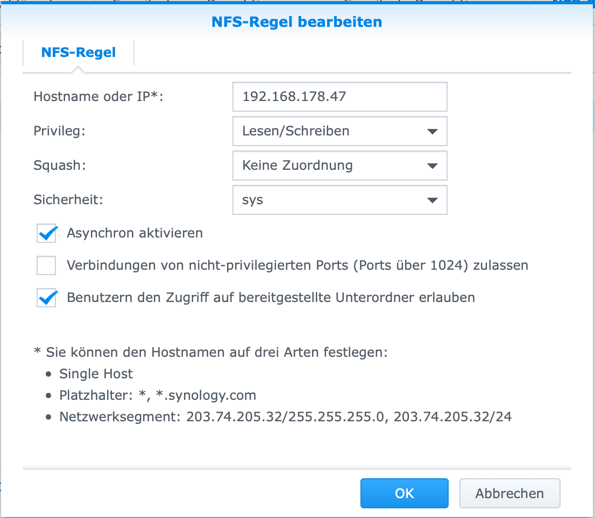Confirm the rule with the OK button
Viewport: 595px width, 518px height.
point(404,493)
